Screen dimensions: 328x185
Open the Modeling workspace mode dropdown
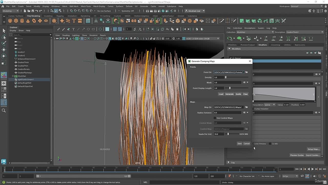(x=11, y=11)
